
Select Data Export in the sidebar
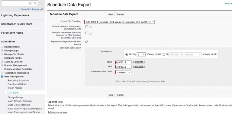13,93
